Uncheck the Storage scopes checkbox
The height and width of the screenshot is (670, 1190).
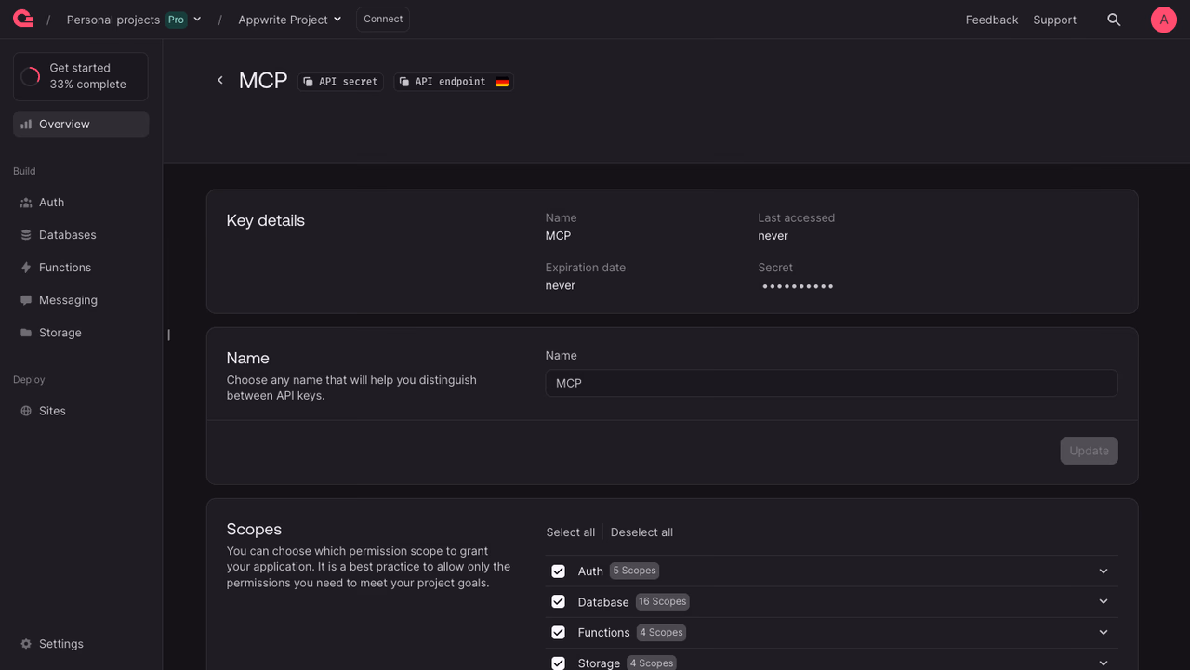(x=558, y=663)
